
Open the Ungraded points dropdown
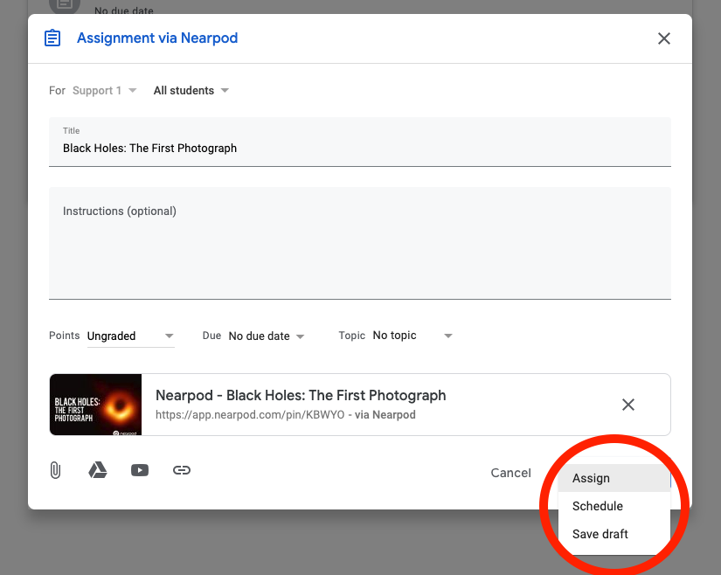tap(130, 336)
